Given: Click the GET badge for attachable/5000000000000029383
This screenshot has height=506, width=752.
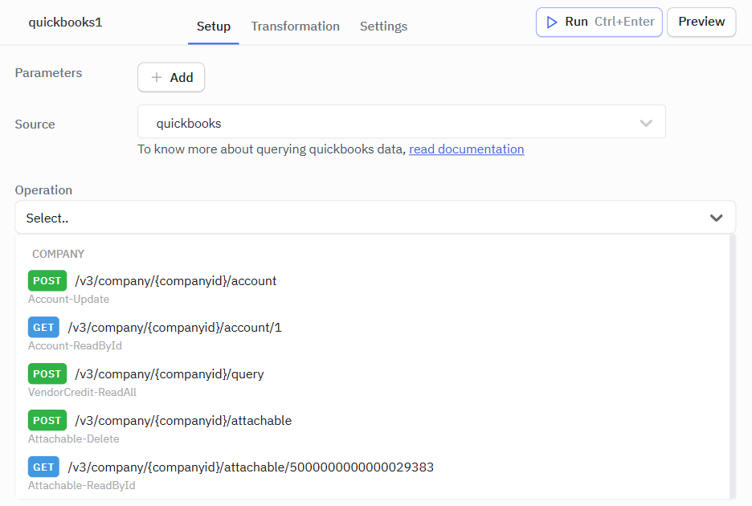Looking at the screenshot, I should point(43,467).
